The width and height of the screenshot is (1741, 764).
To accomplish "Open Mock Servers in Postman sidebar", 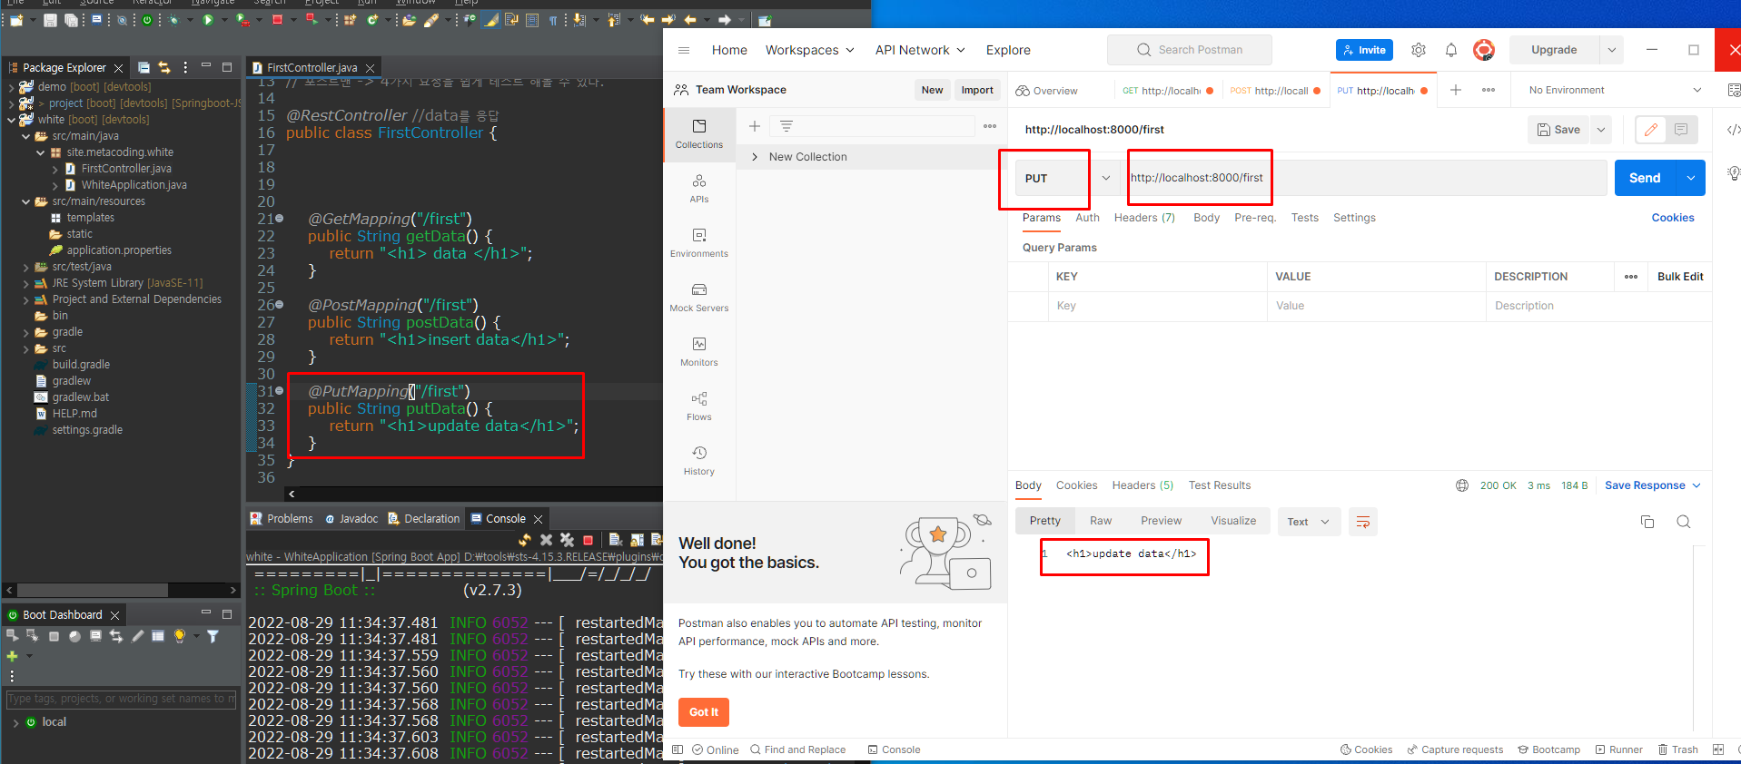I will pos(699,298).
